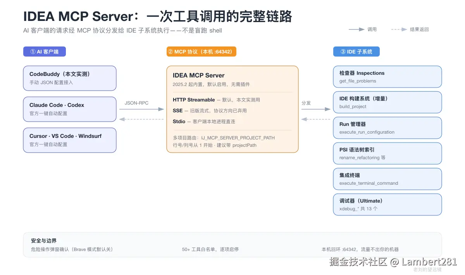Click the "IDE 构建系统（增量）" heading

[364, 99]
